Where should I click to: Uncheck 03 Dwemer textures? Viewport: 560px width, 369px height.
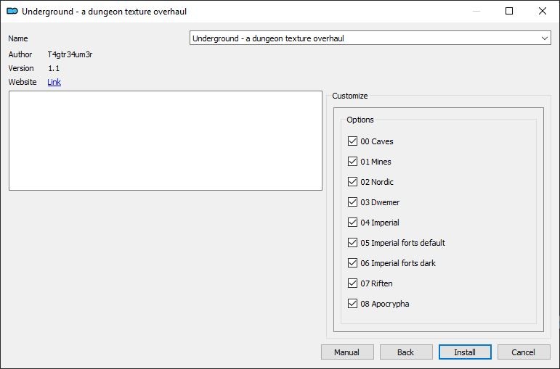click(x=352, y=202)
